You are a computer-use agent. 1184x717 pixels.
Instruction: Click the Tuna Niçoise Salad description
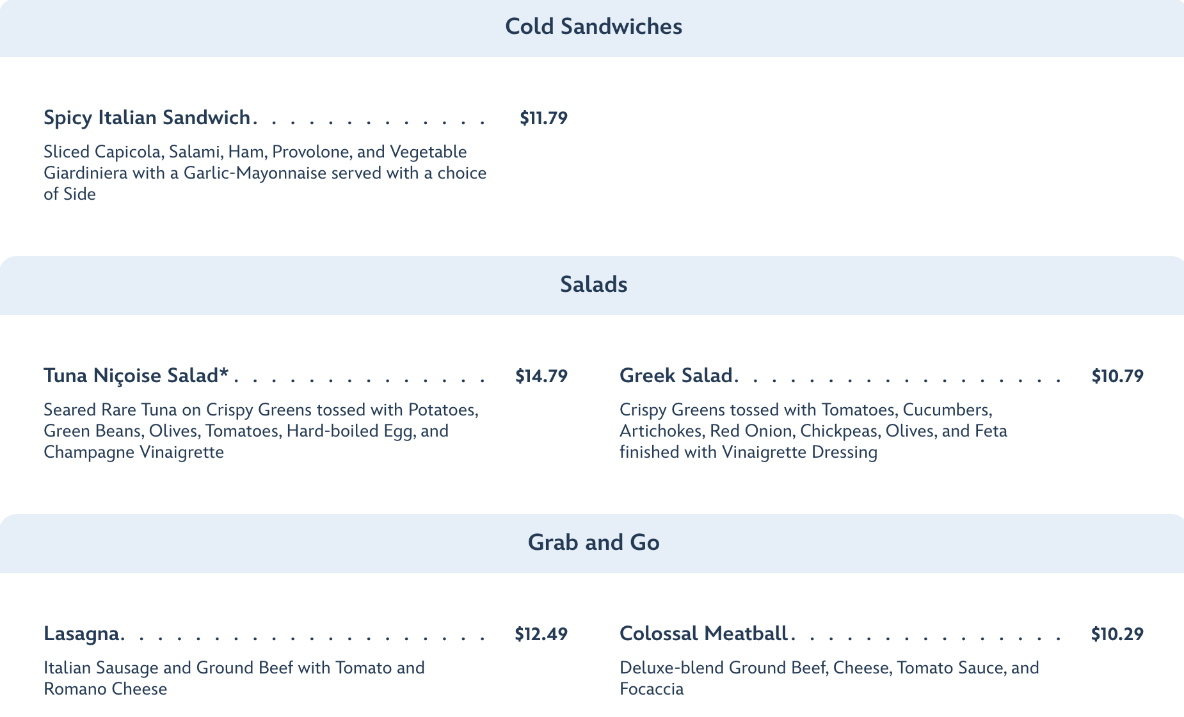[x=261, y=431]
